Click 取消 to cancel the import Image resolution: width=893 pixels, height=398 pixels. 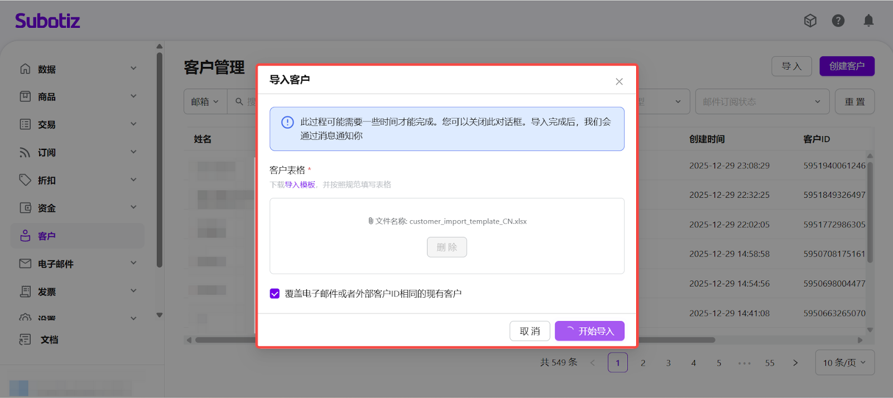click(x=530, y=331)
